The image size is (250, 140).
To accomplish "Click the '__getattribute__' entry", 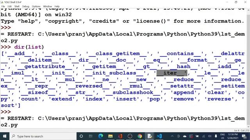I will click(x=45, y=66).
